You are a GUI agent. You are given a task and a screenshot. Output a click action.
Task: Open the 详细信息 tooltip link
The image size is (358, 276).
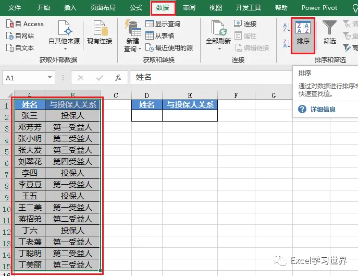tap(323, 109)
